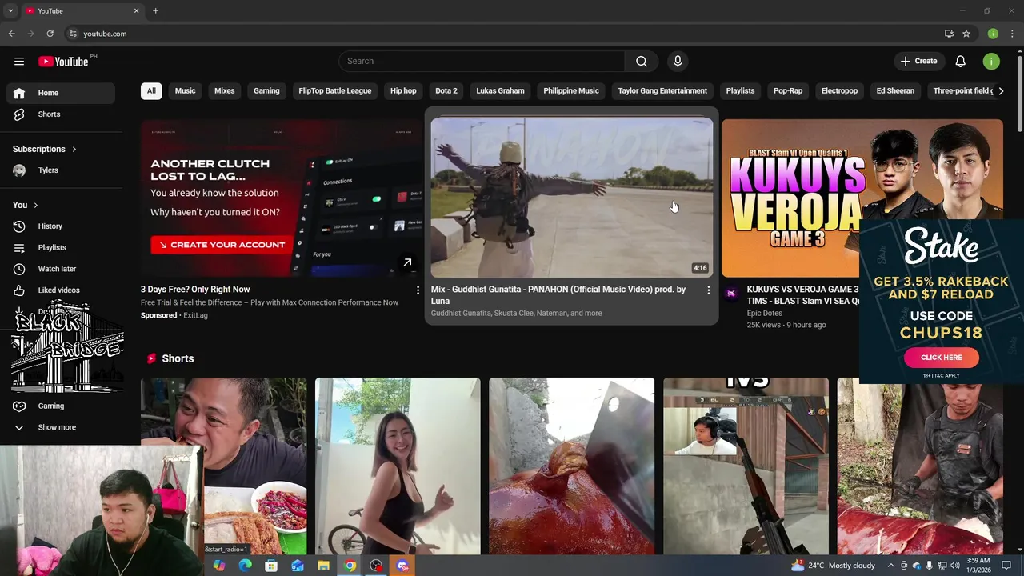Expand the You section
This screenshot has height=576, width=1024.
tap(26, 206)
